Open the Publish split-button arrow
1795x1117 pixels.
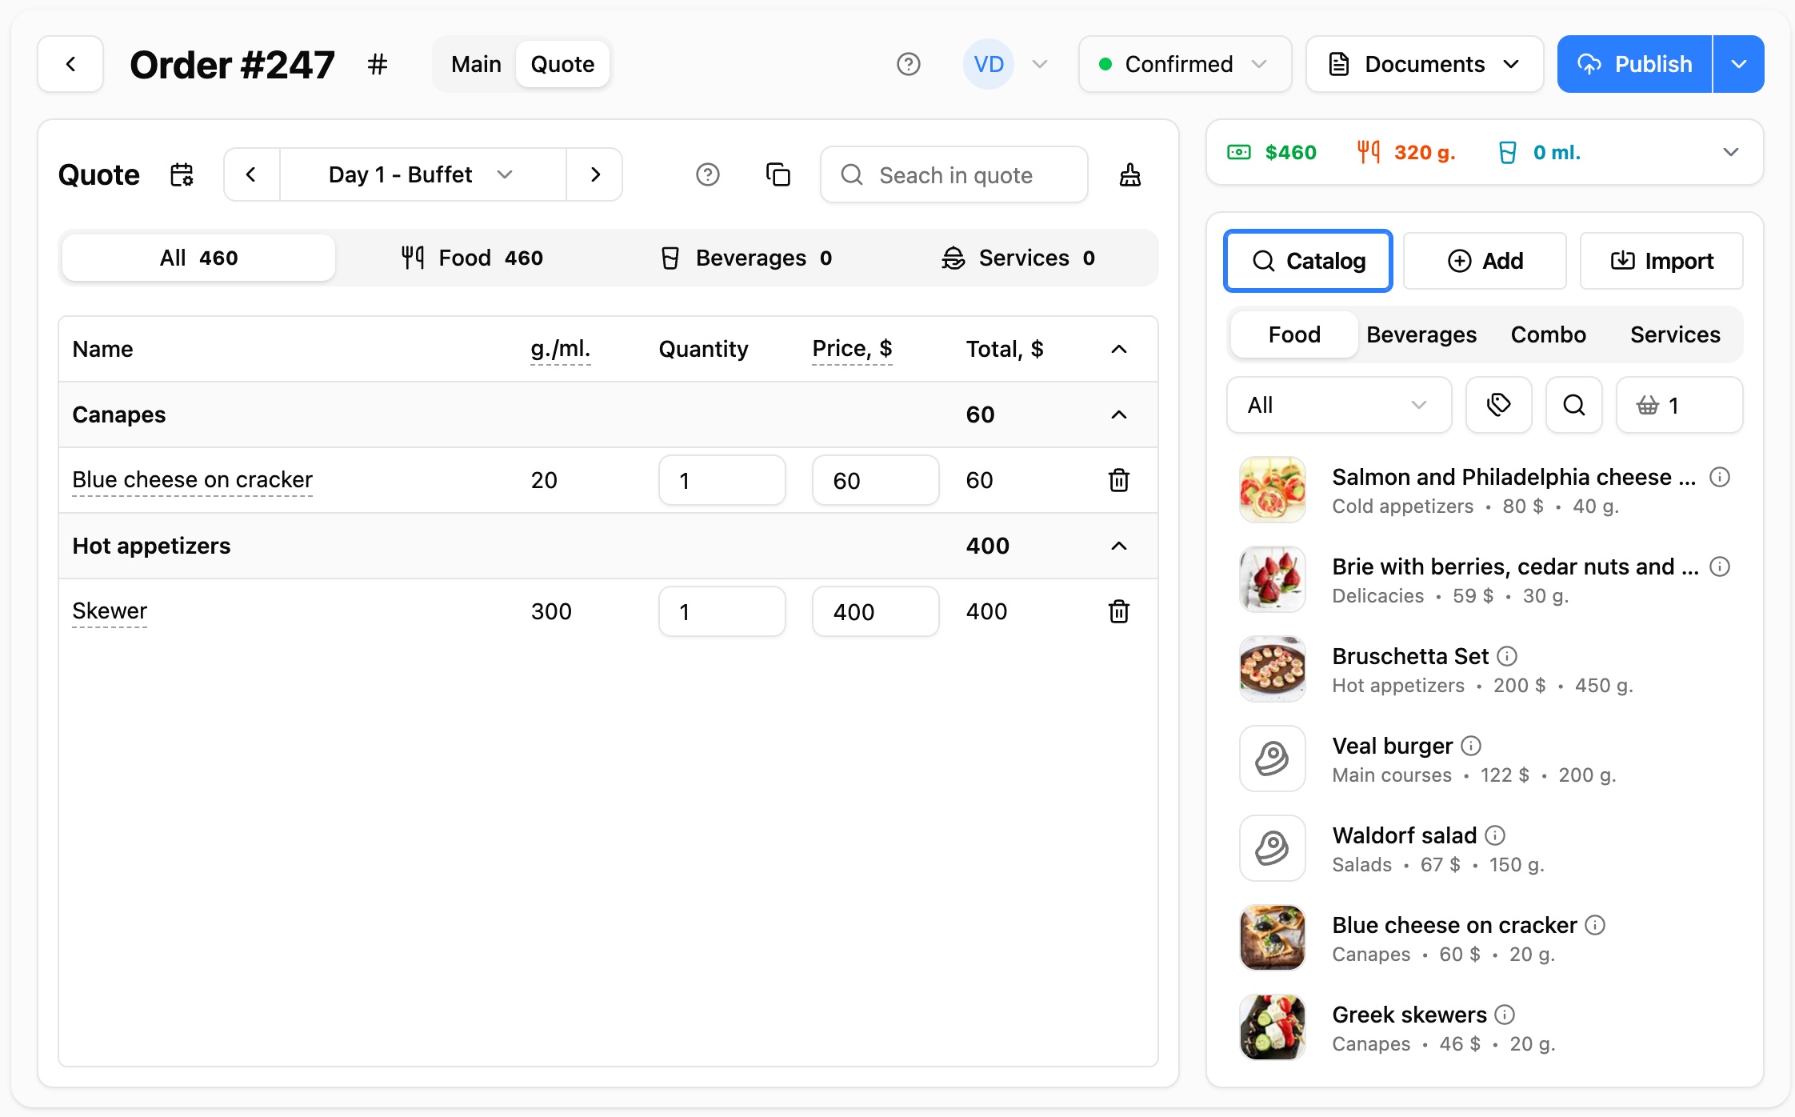coord(1739,64)
